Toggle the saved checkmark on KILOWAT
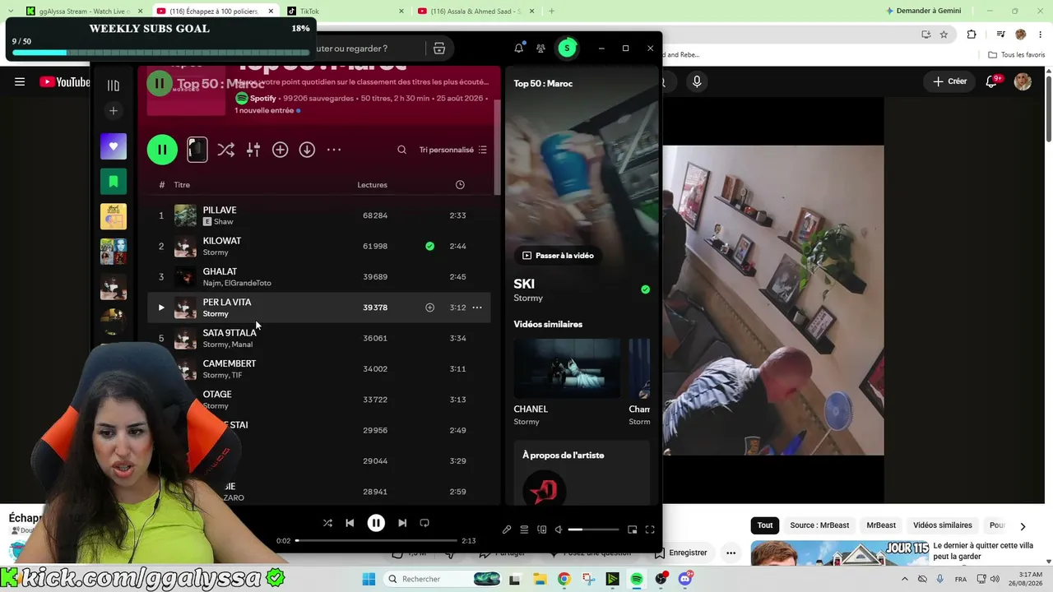 pyautogui.click(x=429, y=246)
